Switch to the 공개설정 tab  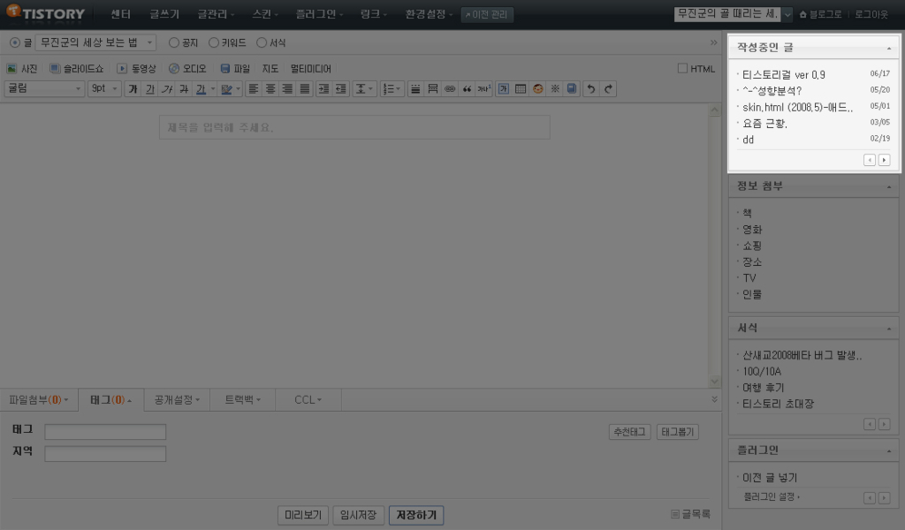point(177,399)
